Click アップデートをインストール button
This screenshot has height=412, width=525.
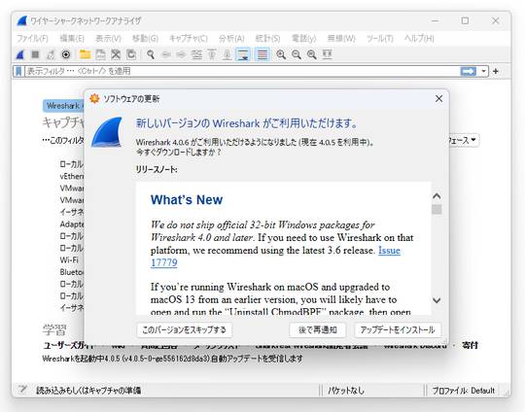pyautogui.click(x=398, y=330)
